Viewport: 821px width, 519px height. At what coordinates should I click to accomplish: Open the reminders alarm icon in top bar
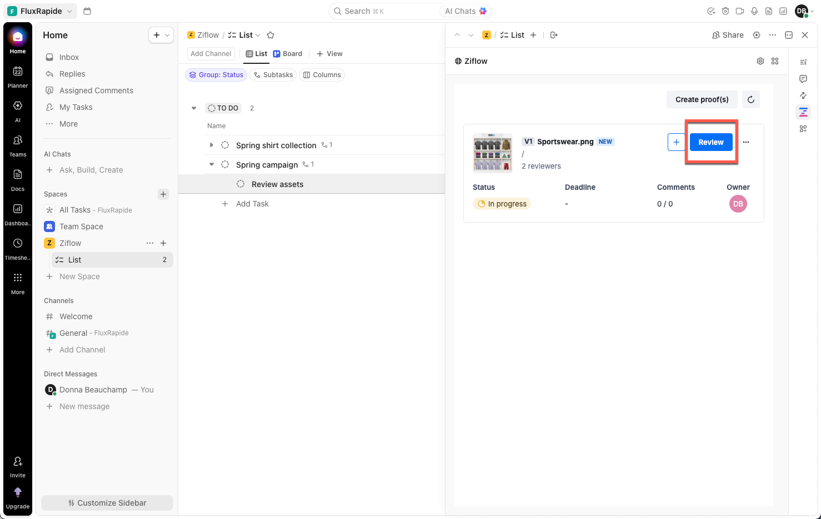coord(725,11)
